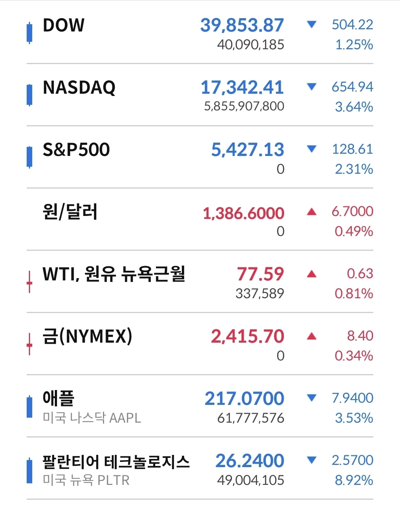Click the NASDAQ down arrow indicator
Image resolution: width=400 pixels, height=506 pixels.
click(312, 87)
